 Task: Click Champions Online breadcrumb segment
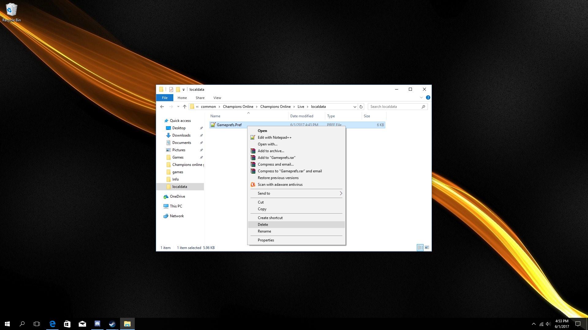tap(238, 107)
